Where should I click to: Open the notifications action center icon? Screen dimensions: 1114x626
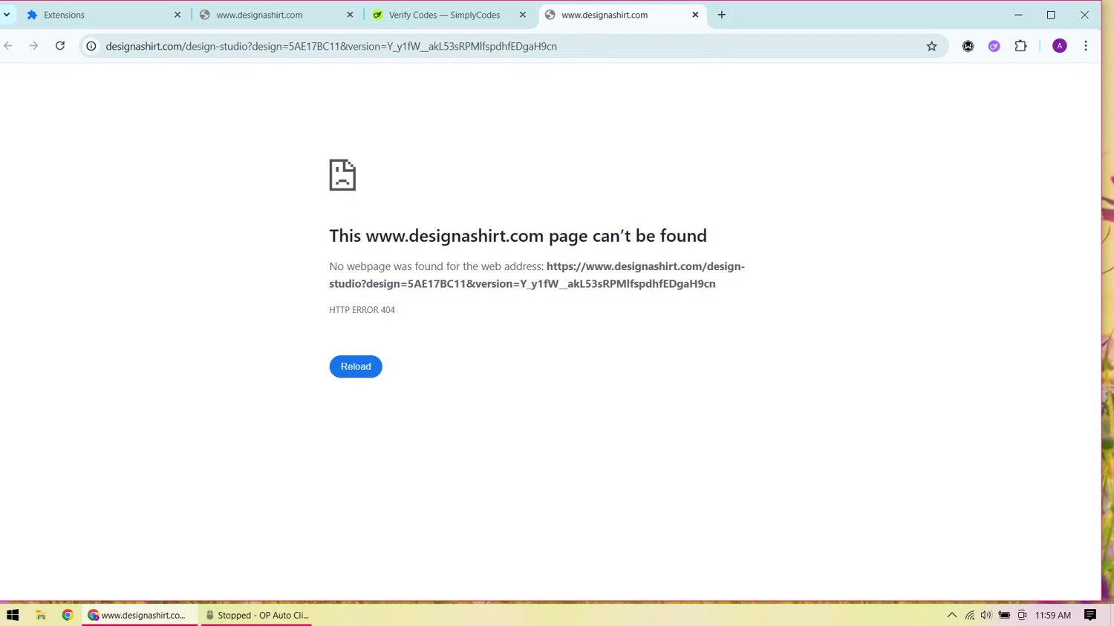tap(1090, 615)
